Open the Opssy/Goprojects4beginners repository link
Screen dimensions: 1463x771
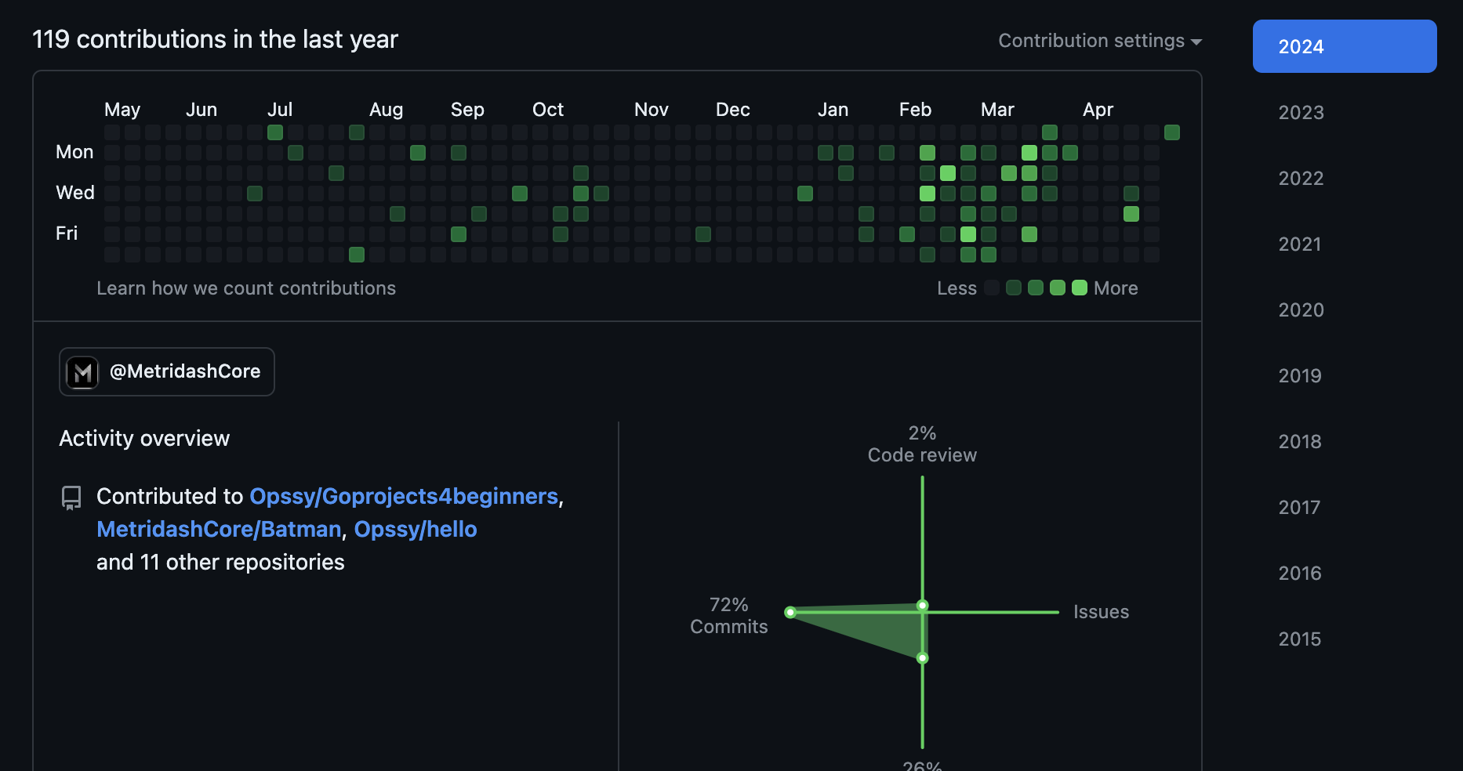click(403, 497)
